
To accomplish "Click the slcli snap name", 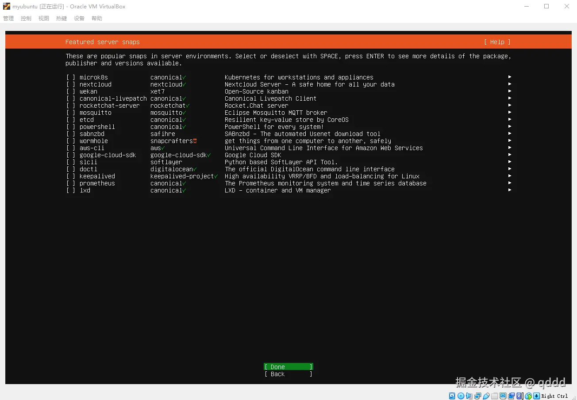I will [88, 162].
